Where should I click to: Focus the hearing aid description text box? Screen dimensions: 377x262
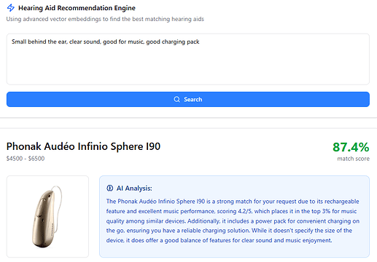click(188, 59)
